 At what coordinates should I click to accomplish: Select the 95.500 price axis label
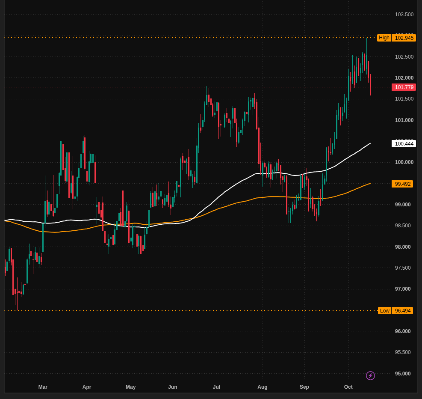click(403, 352)
